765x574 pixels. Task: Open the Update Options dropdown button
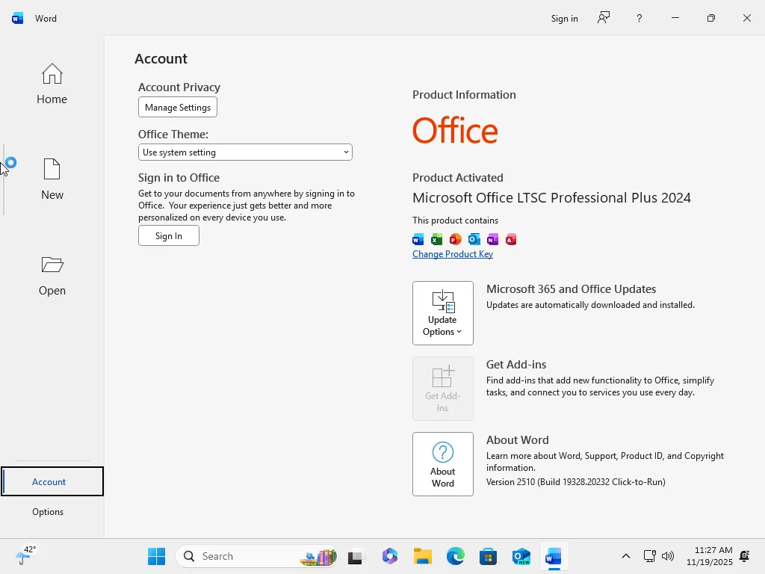pos(442,313)
